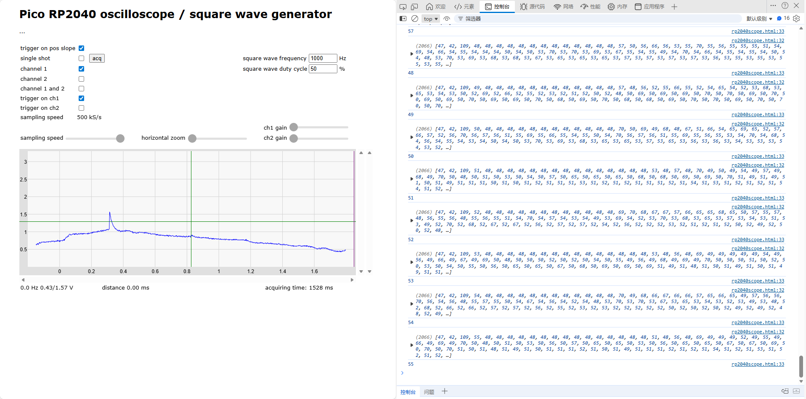Expand array starting 47, 42, 109, 54
Image resolution: width=806 pixels, height=399 pixels.
point(412,304)
